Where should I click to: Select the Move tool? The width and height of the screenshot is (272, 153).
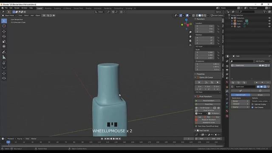4,31
